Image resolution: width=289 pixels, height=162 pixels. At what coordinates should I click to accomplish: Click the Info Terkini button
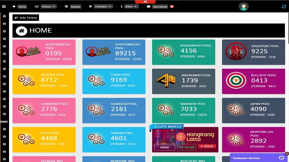click(25, 18)
